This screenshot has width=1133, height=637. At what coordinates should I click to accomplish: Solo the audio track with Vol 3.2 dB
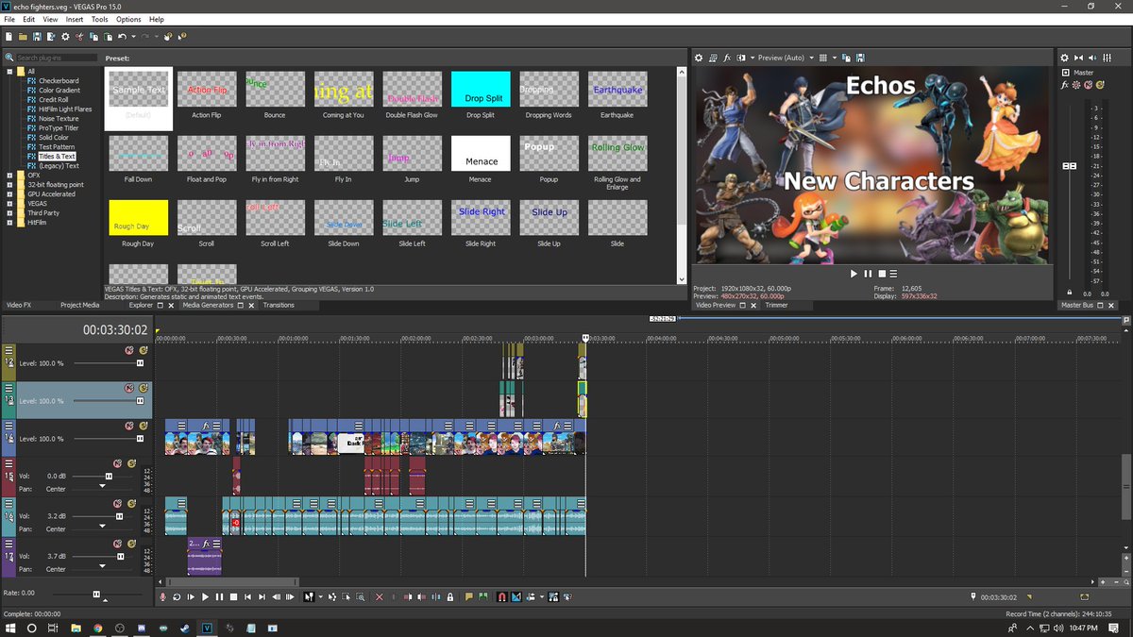132,504
